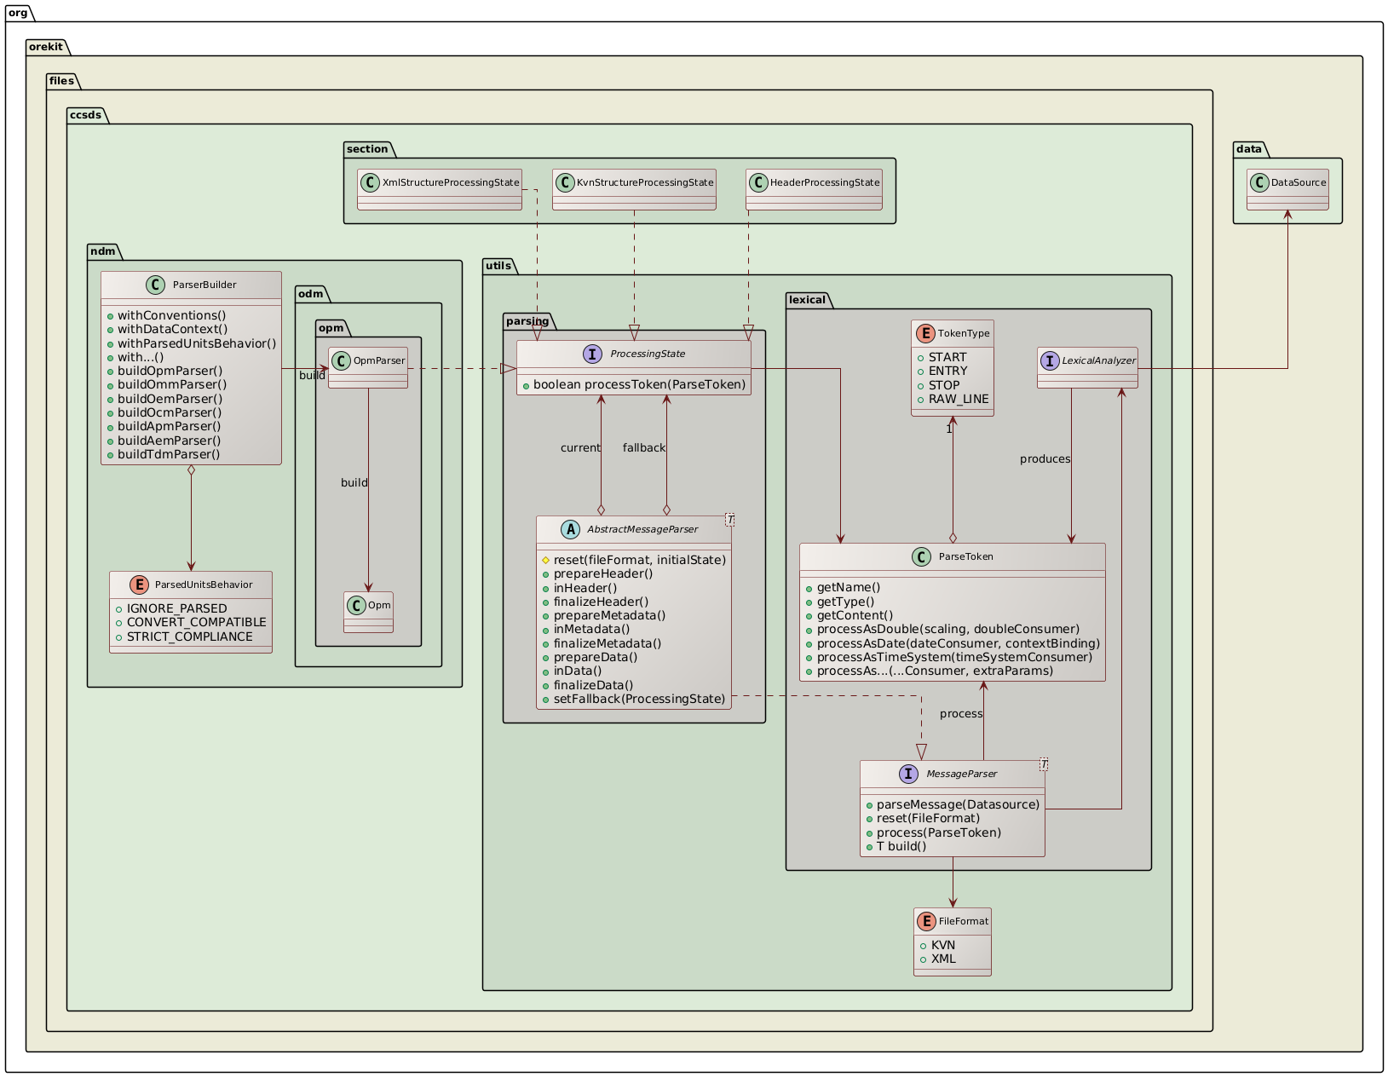
Task: Click the FileFormat enum icon
Action: click(x=924, y=921)
